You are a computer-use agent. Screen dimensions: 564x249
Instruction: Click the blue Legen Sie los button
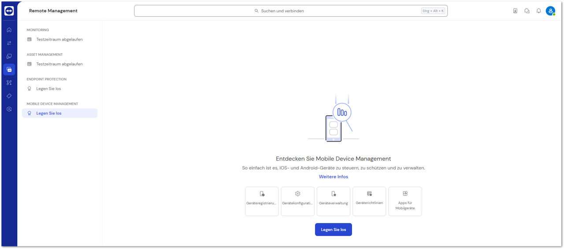coord(334,230)
